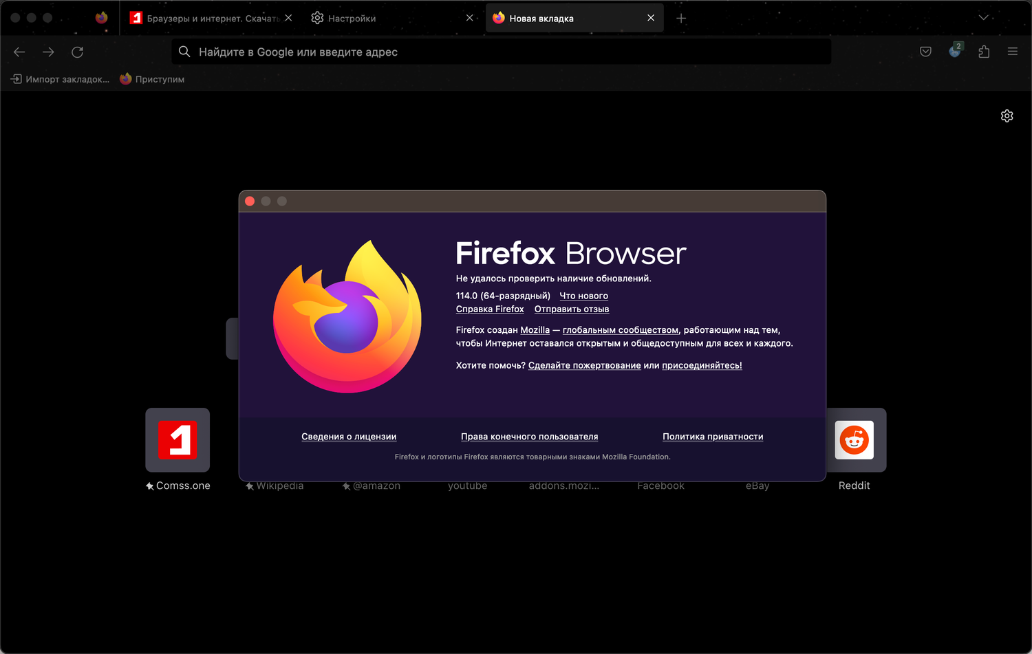Image resolution: width=1032 pixels, height=654 pixels.
Task: Click the search magnifier in address bar
Action: click(x=184, y=52)
